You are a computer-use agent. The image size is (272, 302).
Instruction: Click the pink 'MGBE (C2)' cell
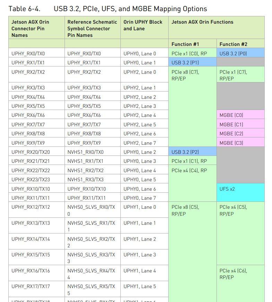tap(240, 133)
